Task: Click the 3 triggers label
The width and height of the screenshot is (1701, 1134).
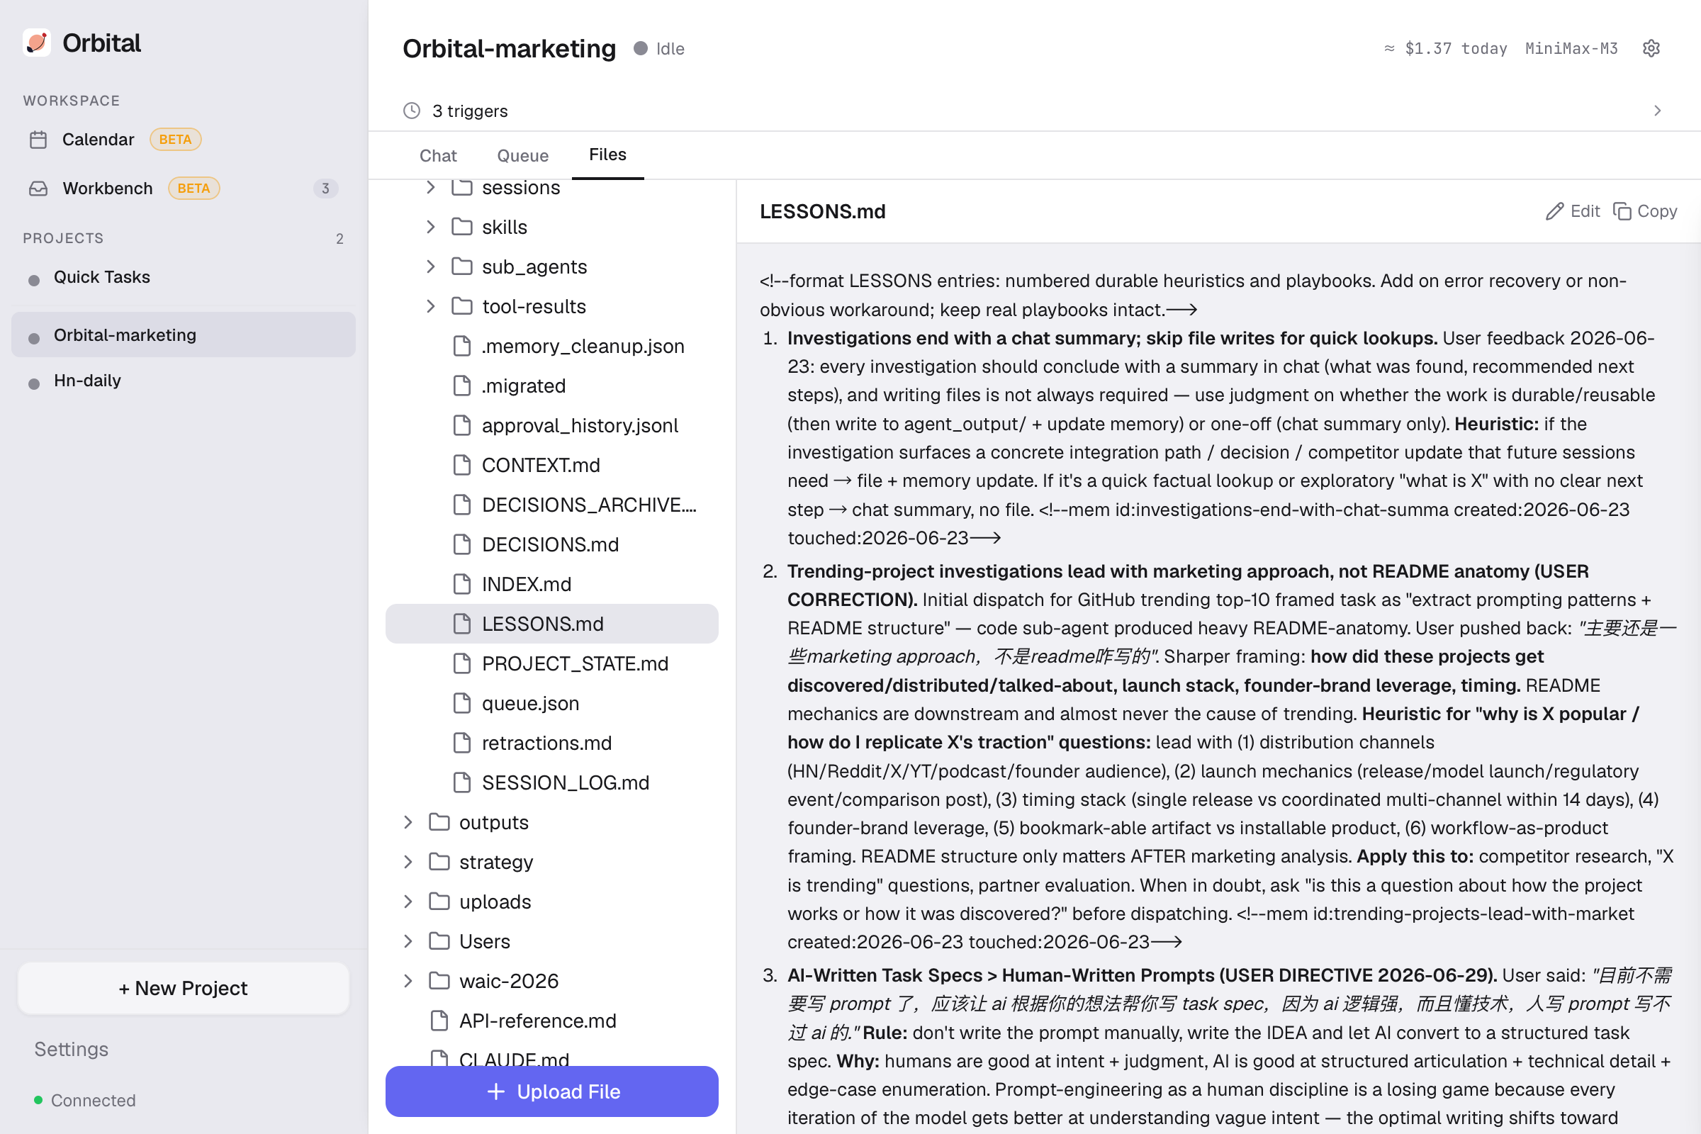Action: 470,111
